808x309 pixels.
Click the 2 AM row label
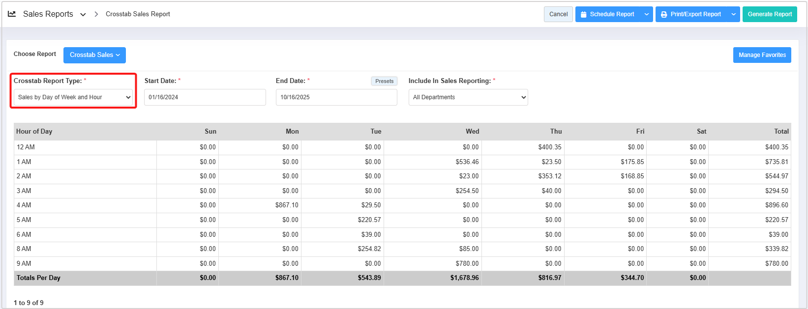[x=24, y=176]
